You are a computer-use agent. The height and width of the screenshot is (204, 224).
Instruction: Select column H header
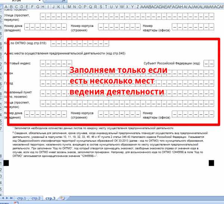pos(43,7)
